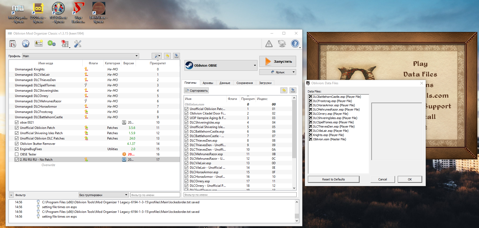Open the blue Help question mark icon
Viewport: 479px width, 228px height.
(x=295, y=44)
